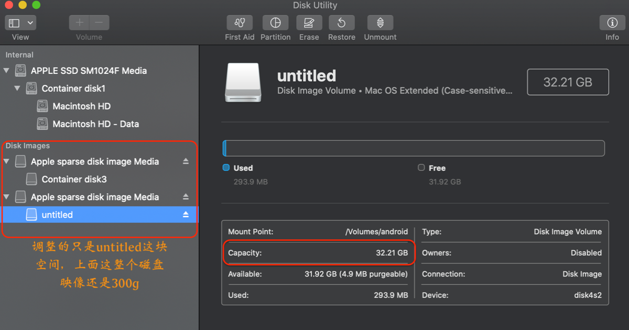
Task: Select Macintosh HD volume
Action: (81, 106)
